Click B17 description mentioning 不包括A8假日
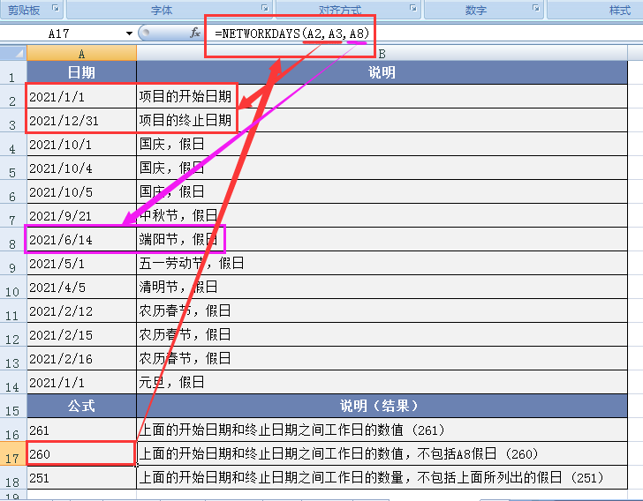This screenshot has width=643, height=501. pos(382,453)
